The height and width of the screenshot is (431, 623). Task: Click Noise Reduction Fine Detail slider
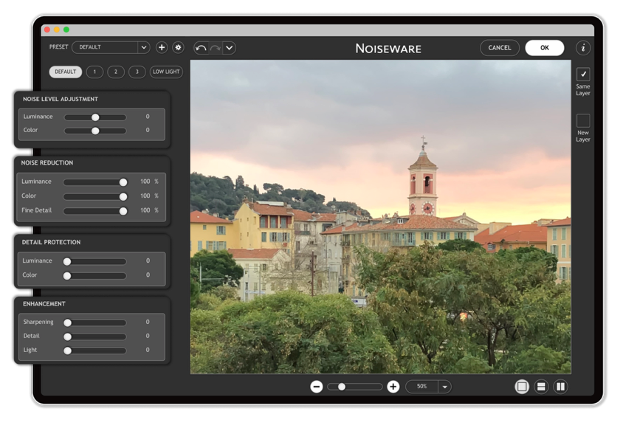(95, 211)
